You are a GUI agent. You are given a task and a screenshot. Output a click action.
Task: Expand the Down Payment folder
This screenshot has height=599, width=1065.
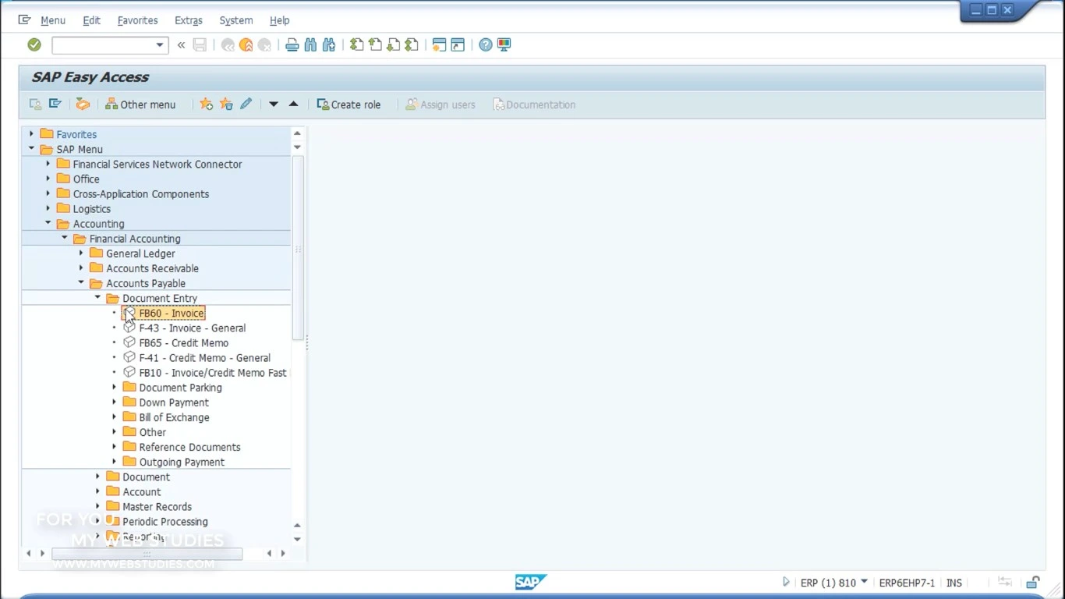[114, 402]
